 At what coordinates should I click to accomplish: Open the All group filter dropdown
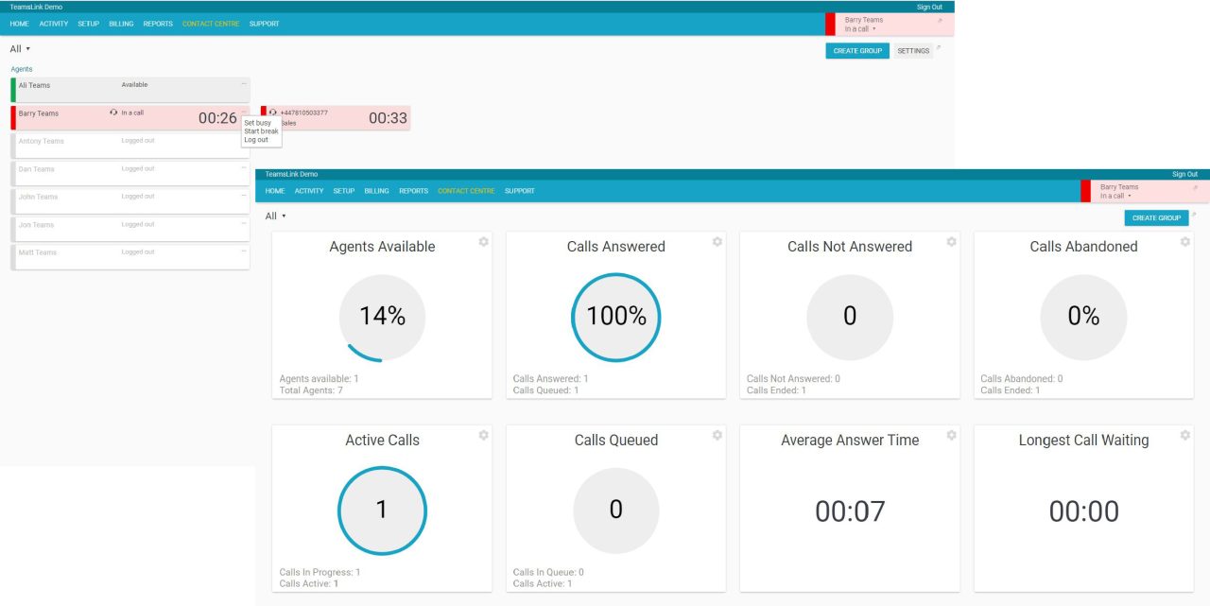click(x=19, y=48)
